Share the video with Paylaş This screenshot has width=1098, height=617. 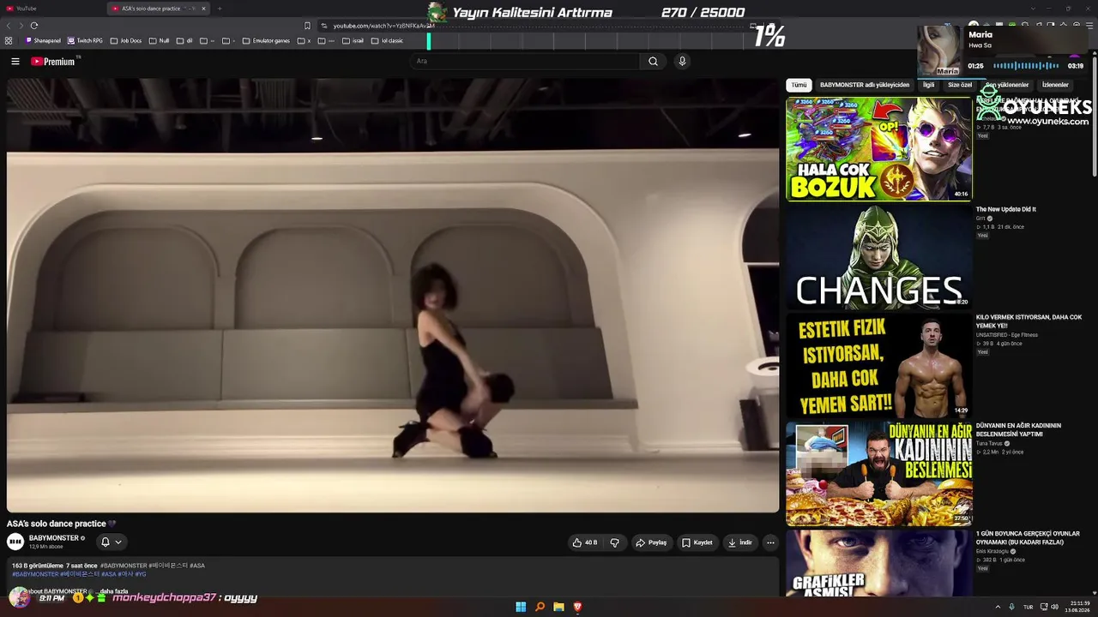click(x=651, y=542)
